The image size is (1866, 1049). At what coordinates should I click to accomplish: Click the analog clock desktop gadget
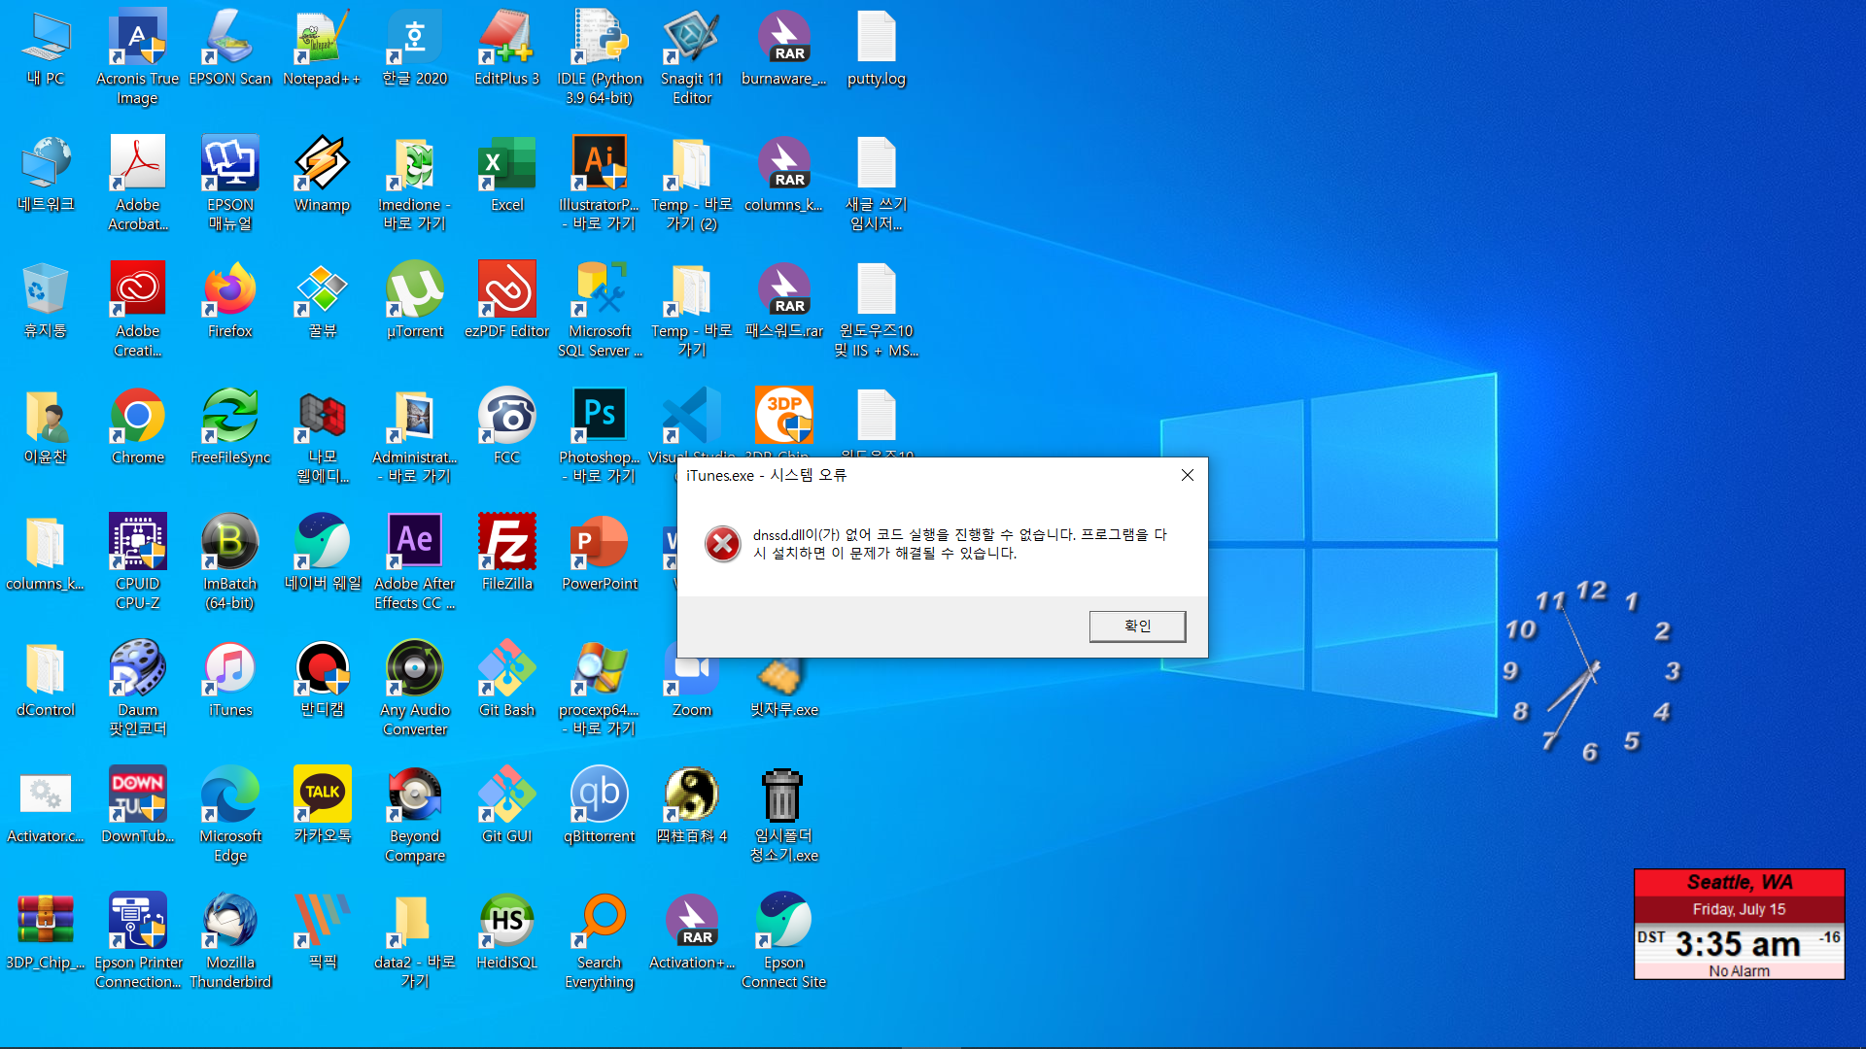click(1592, 670)
